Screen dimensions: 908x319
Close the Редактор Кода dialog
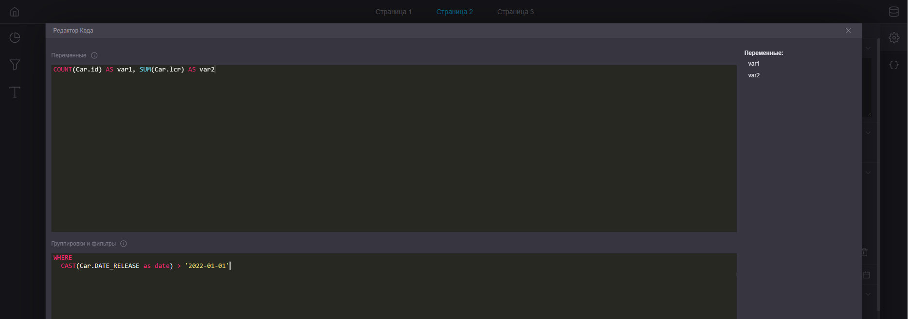click(x=848, y=31)
